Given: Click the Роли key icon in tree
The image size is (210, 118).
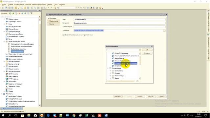Looking at the screenshot, I should [x=7, y=24].
